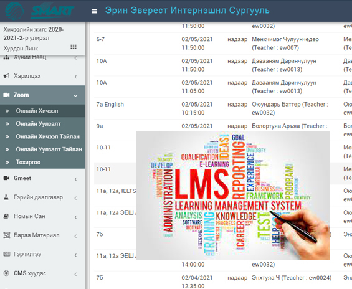Open the Онлайн Уулзалт submenu item
This screenshot has width=352, height=289.
[x=42, y=123]
